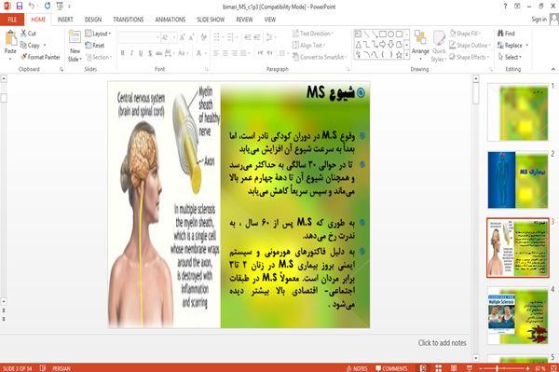Sign in to Office account

[x=539, y=20]
